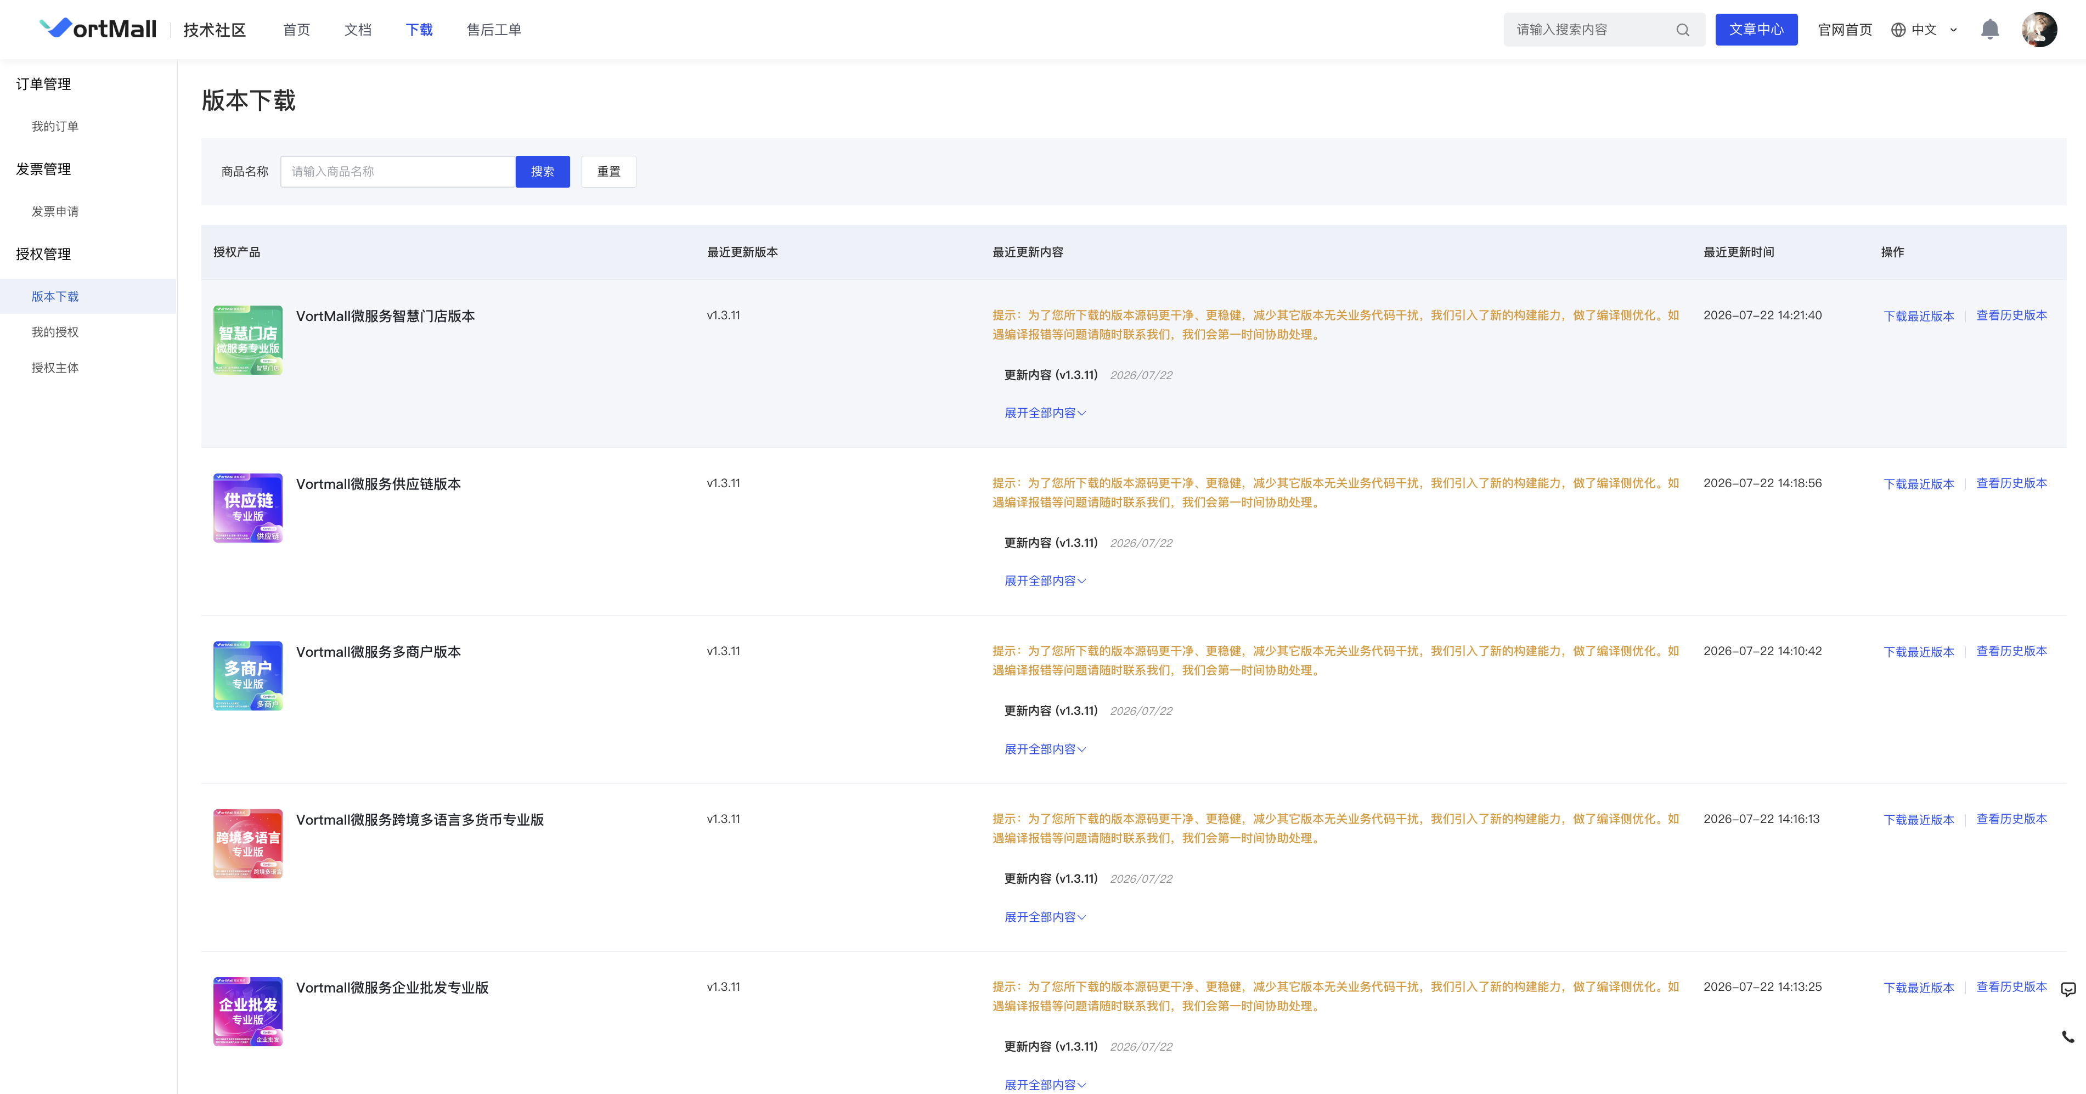Image resolution: width=2086 pixels, height=1094 pixels.
Task: Open the chat message floating icon
Action: pos(2068,990)
